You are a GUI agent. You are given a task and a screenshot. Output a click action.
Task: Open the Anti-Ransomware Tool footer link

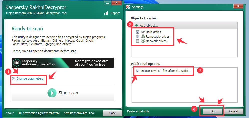pyautogui.click(x=79, y=113)
